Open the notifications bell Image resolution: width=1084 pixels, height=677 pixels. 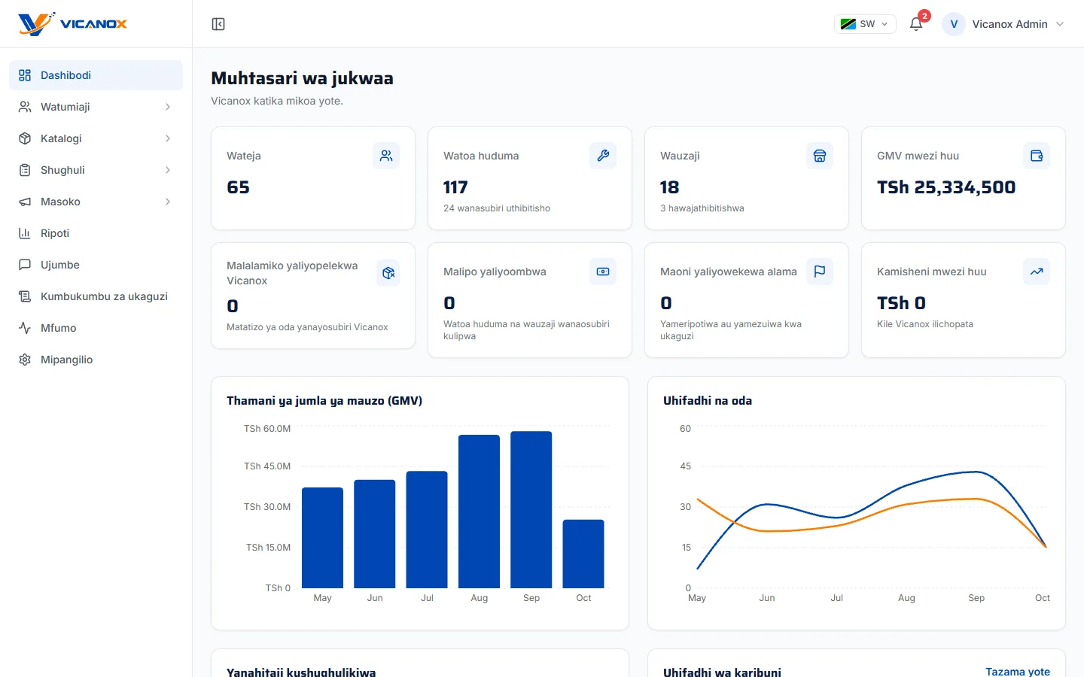click(916, 24)
